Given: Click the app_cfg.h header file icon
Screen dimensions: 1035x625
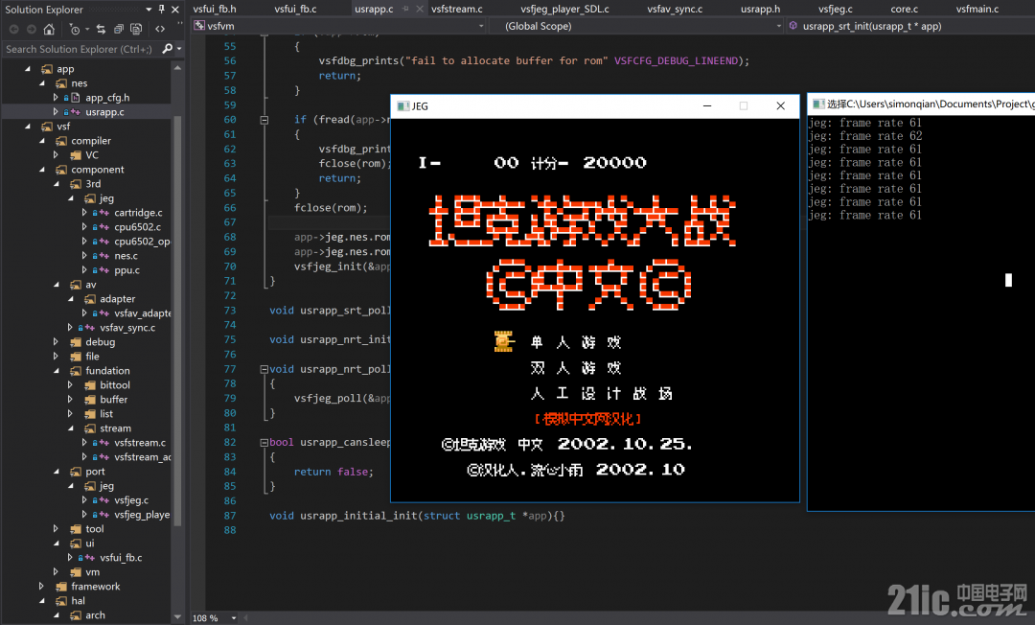Looking at the screenshot, I should pyautogui.click(x=76, y=98).
